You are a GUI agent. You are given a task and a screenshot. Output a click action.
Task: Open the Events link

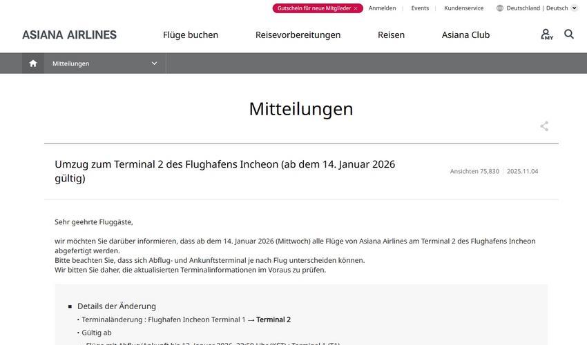click(420, 8)
